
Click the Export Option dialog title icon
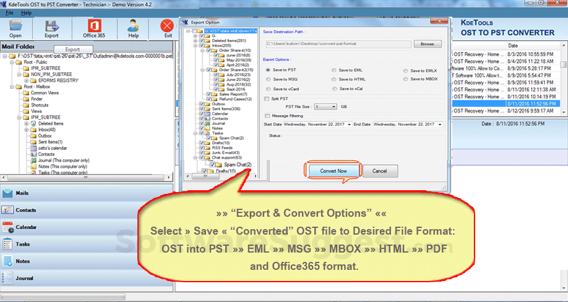185,22
